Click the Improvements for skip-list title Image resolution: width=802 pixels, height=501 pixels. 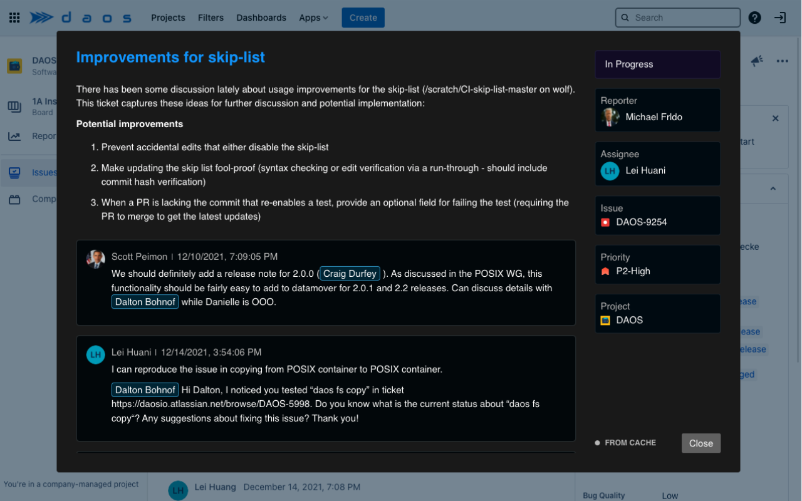(170, 57)
